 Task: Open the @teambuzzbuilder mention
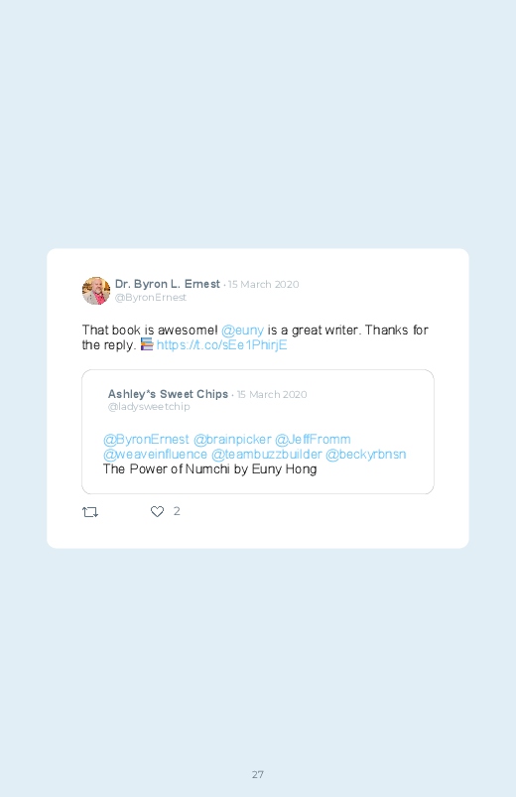click(x=266, y=454)
